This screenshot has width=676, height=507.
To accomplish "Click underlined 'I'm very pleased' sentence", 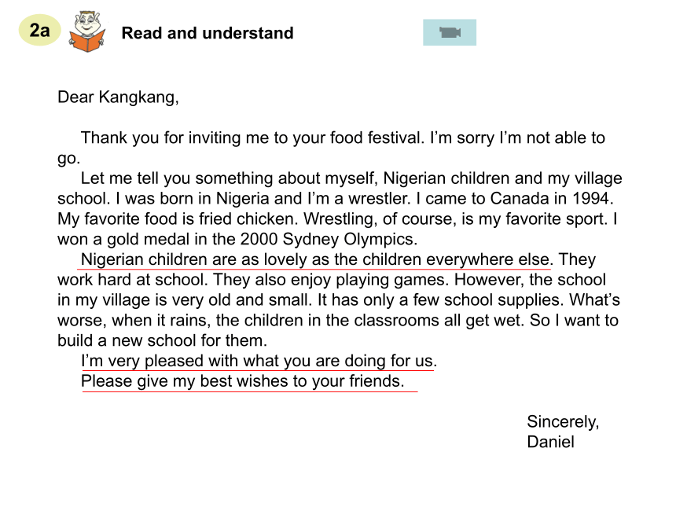I will pos(259,361).
